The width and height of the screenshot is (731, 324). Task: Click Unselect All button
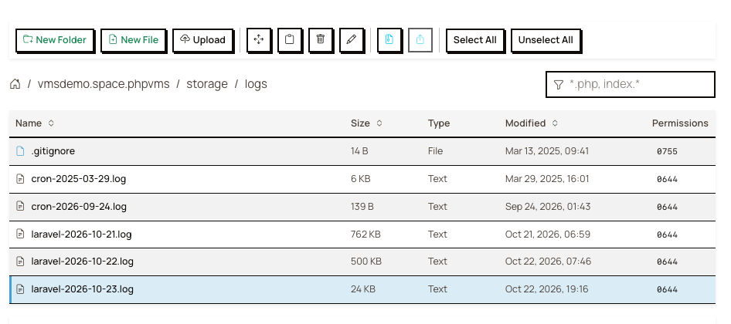[x=546, y=39]
